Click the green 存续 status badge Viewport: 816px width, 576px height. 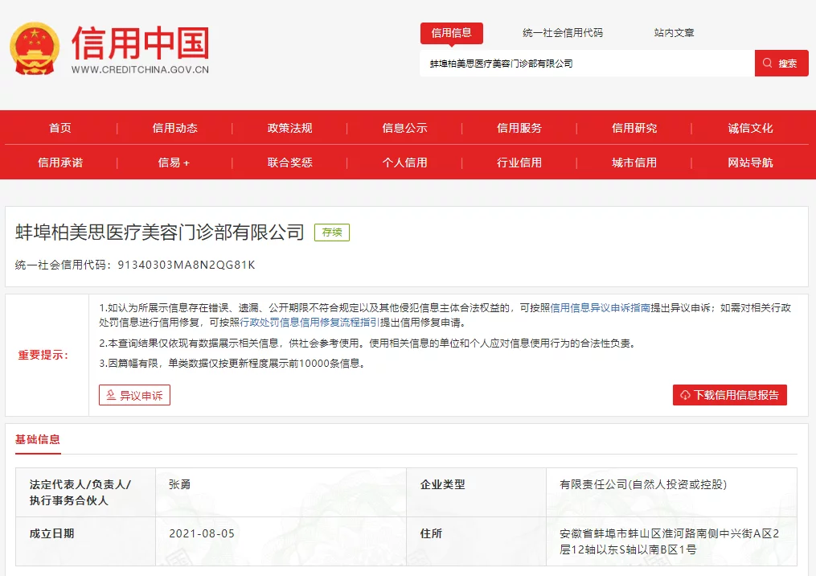pos(332,232)
